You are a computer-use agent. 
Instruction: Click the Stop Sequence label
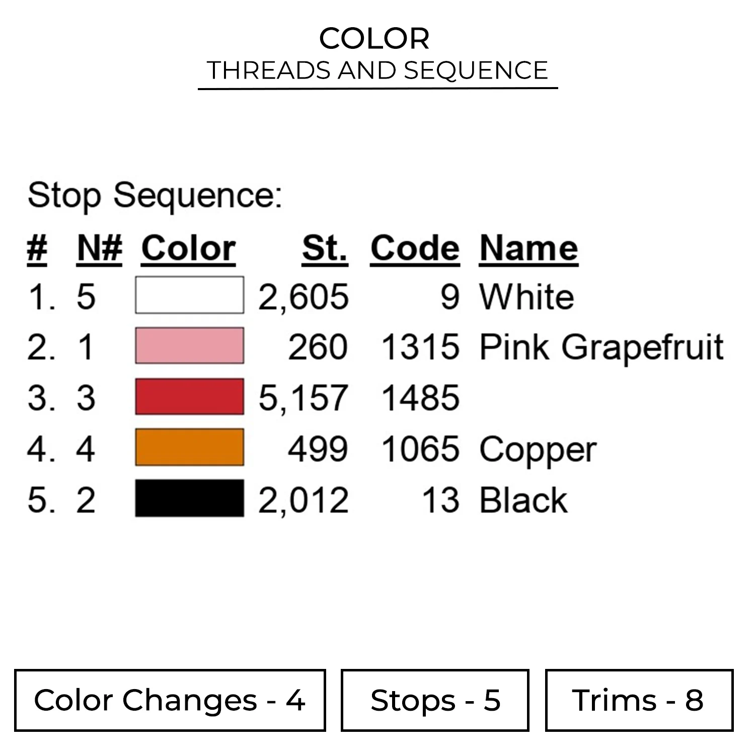155,195
